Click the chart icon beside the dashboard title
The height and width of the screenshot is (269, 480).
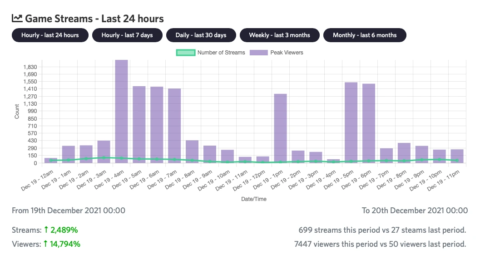(x=16, y=19)
